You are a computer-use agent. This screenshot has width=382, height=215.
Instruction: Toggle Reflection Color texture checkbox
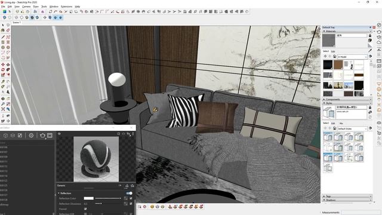[x=131, y=198]
